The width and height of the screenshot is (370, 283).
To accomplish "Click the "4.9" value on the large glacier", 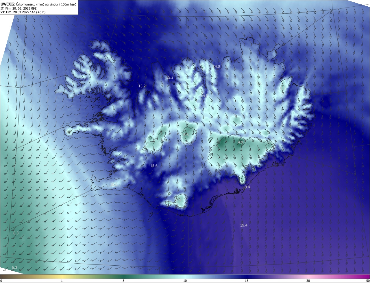I will pyautogui.click(x=240, y=142).
